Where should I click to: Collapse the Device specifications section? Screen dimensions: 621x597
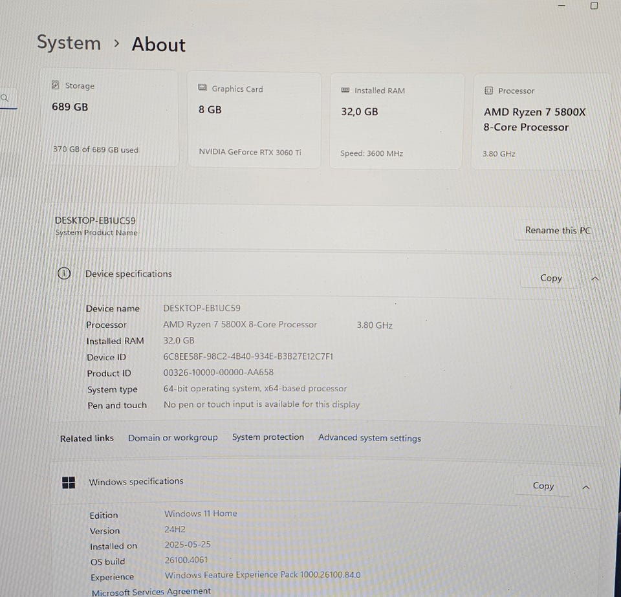[595, 279]
